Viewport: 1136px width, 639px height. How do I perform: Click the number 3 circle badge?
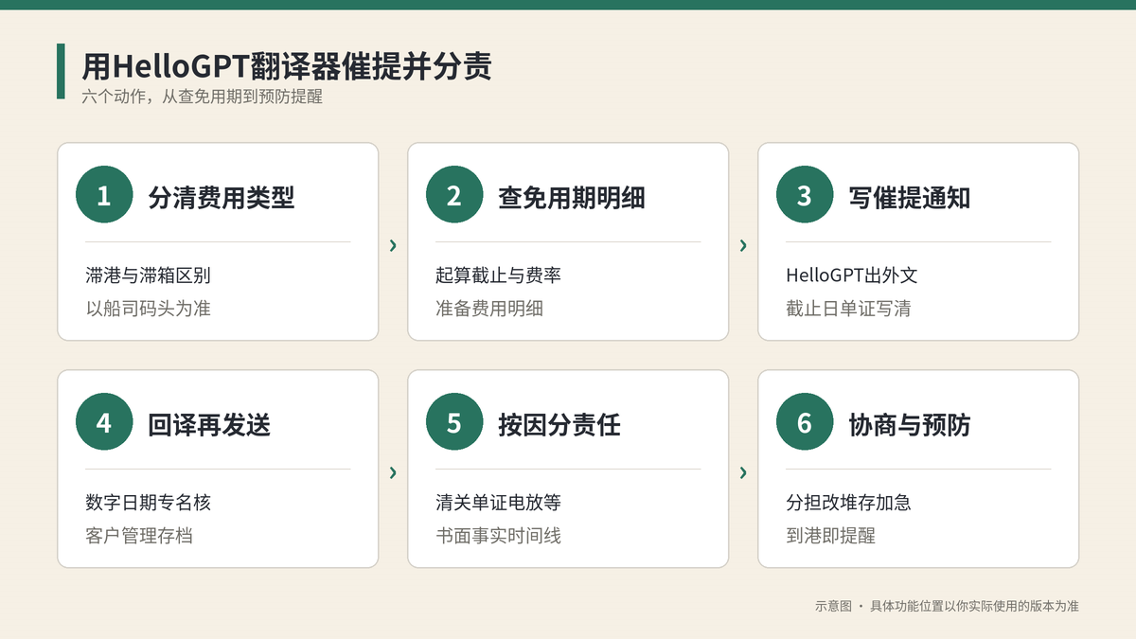[805, 196]
